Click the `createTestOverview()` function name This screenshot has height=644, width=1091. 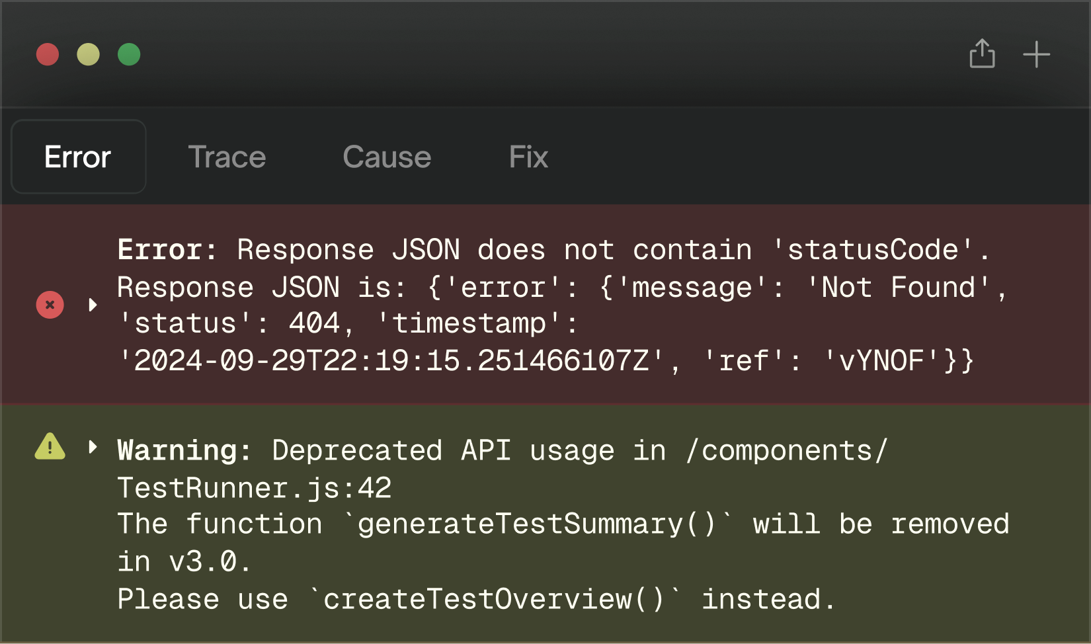(495, 599)
